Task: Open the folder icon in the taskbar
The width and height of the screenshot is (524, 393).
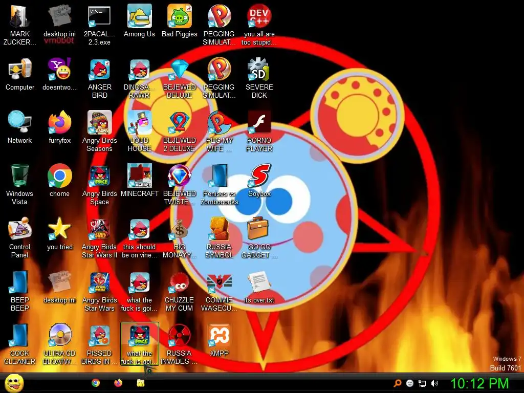Action: pyautogui.click(x=141, y=383)
